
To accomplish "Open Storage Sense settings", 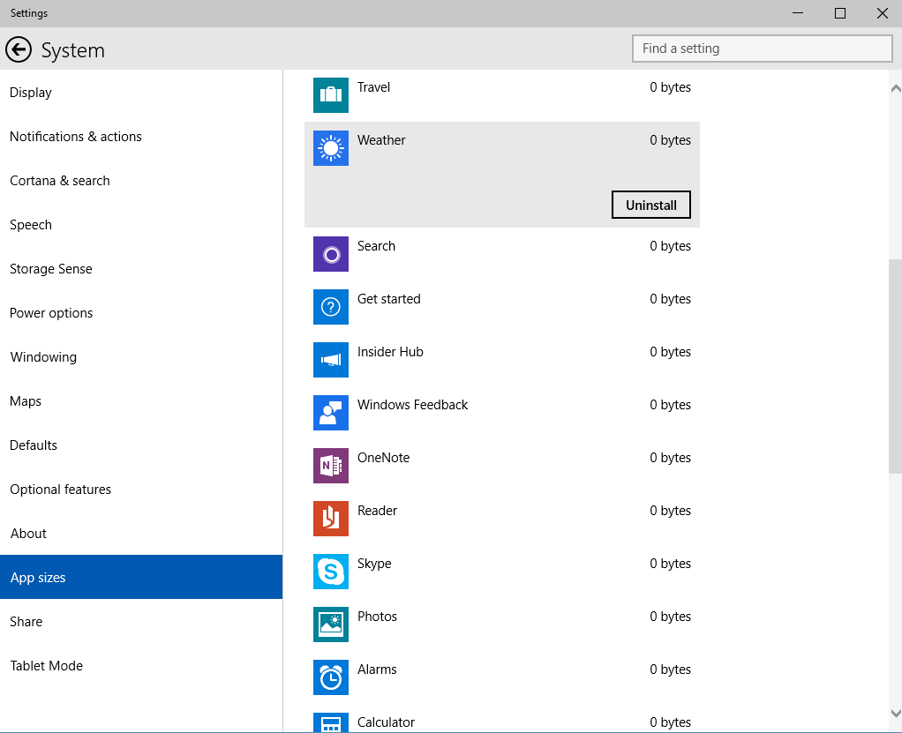I will (141, 269).
